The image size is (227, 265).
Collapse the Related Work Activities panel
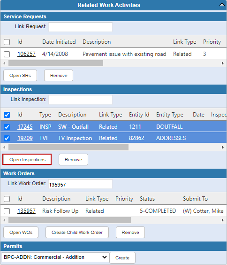click(x=222, y=5)
